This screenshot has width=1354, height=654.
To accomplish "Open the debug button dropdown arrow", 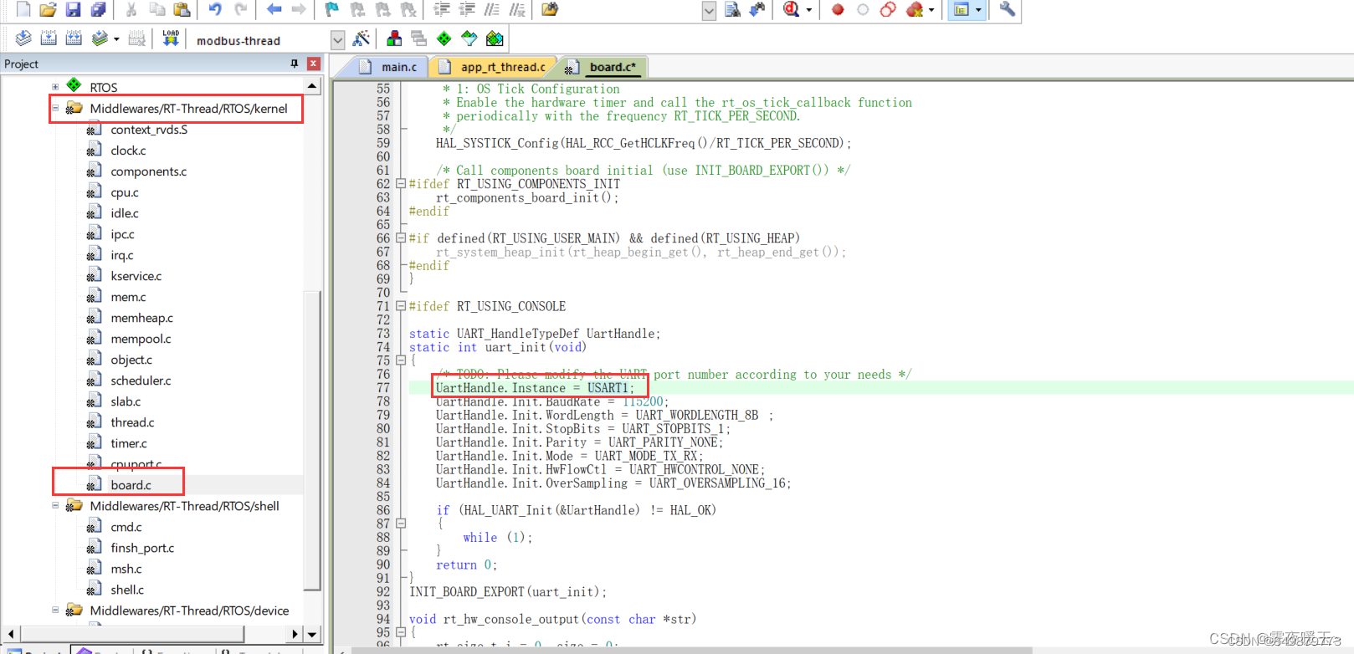I will pos(809,10).
